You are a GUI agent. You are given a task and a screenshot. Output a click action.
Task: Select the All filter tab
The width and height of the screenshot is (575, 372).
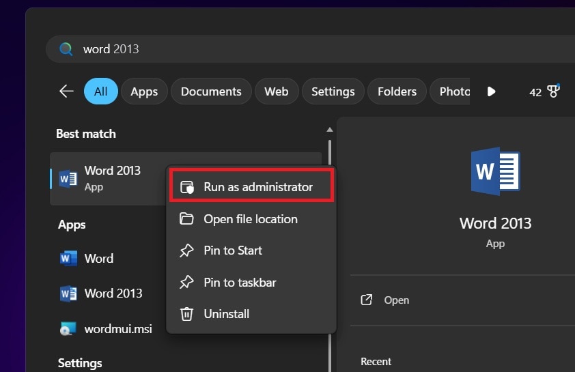click(x=101, y=91)
